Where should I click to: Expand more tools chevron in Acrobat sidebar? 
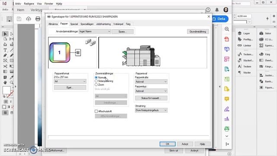pyautogui.click(x=227, y=136)
